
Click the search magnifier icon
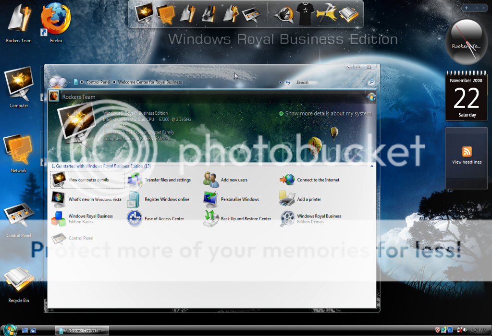[371, 82]
